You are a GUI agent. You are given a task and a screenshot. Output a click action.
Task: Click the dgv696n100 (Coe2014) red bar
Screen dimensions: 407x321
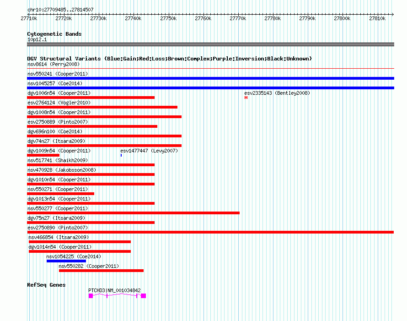coord(104,136)
